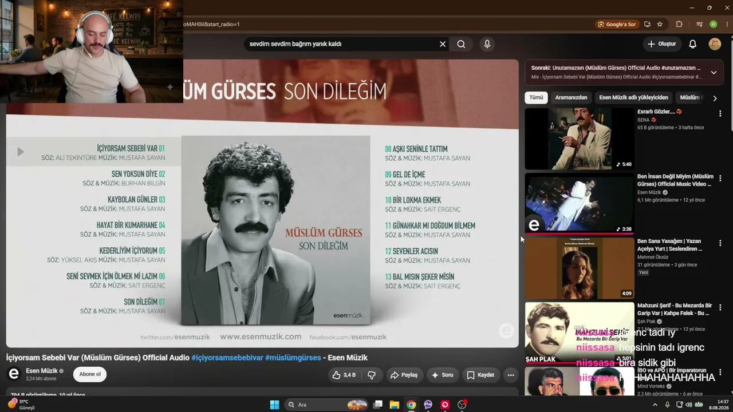Click the taskbar Ara search box
The image size is (733, 412).
(326, 405)
